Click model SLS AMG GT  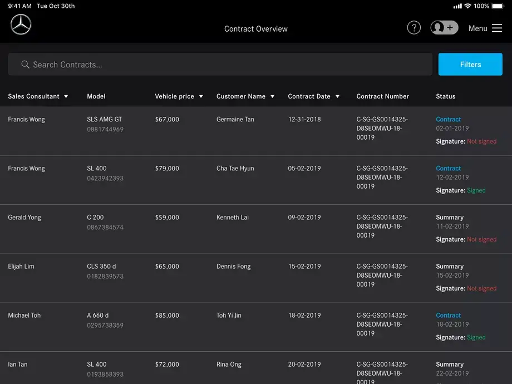click(104, 119)
